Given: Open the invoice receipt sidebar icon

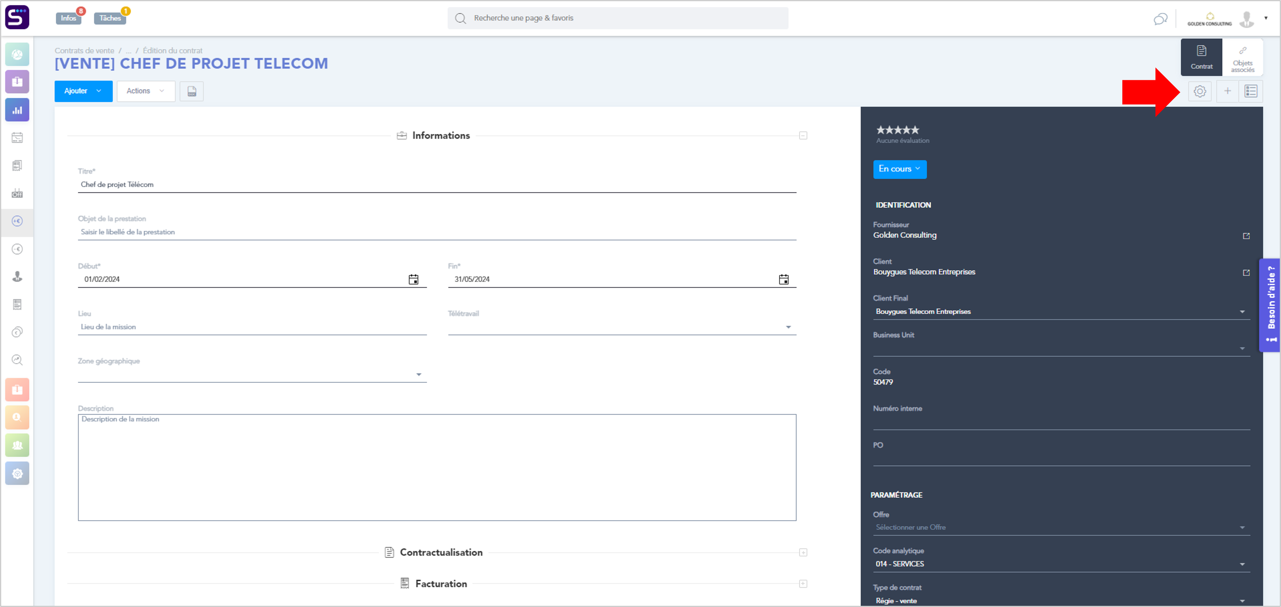Looking at the screenshot, I should tap(17, 304).
